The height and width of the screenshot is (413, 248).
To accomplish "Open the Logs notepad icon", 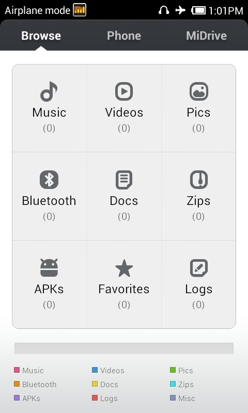I will click(x=199, y=268).
